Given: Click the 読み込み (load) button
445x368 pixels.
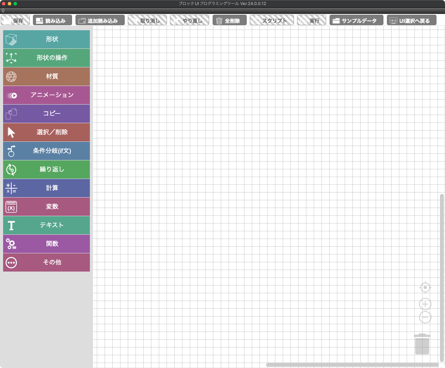Looking at the screenshot, I should tap(52, 21).
